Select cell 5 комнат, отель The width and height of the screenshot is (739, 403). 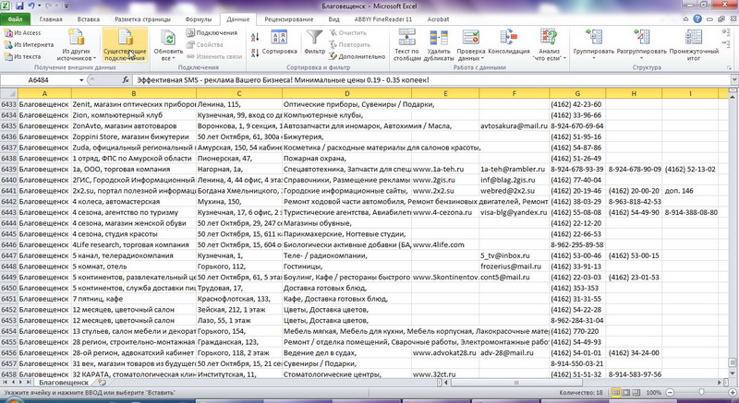point(133,267)
